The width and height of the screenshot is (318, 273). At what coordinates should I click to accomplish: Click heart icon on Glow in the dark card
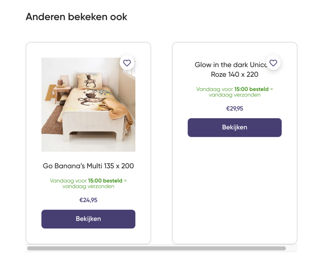[273, 63]
